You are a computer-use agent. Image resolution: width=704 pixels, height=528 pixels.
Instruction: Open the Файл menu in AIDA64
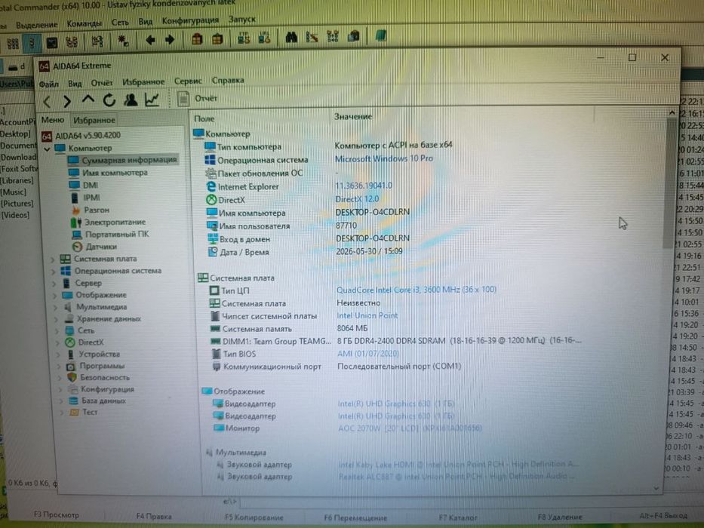(48, 84)
